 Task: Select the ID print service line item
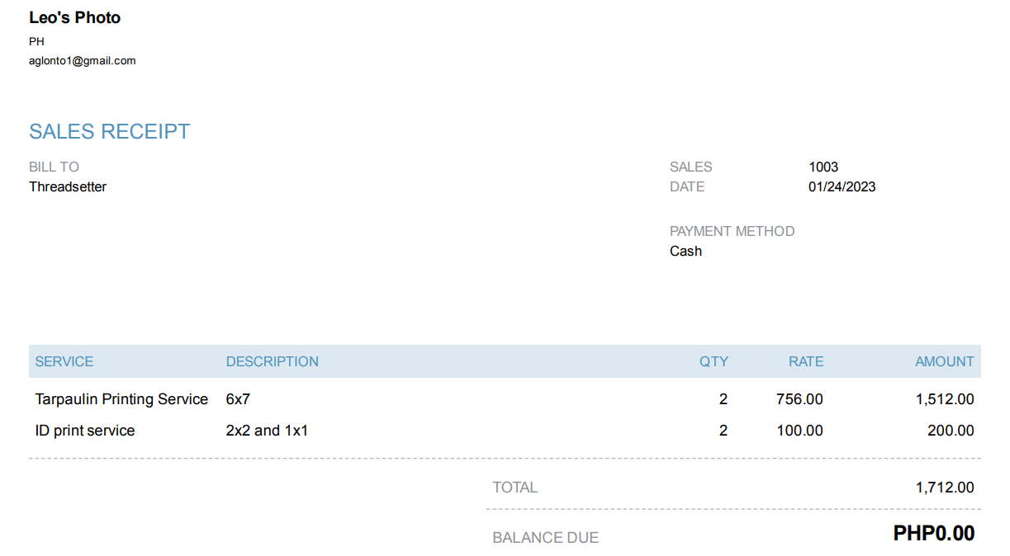84,431
